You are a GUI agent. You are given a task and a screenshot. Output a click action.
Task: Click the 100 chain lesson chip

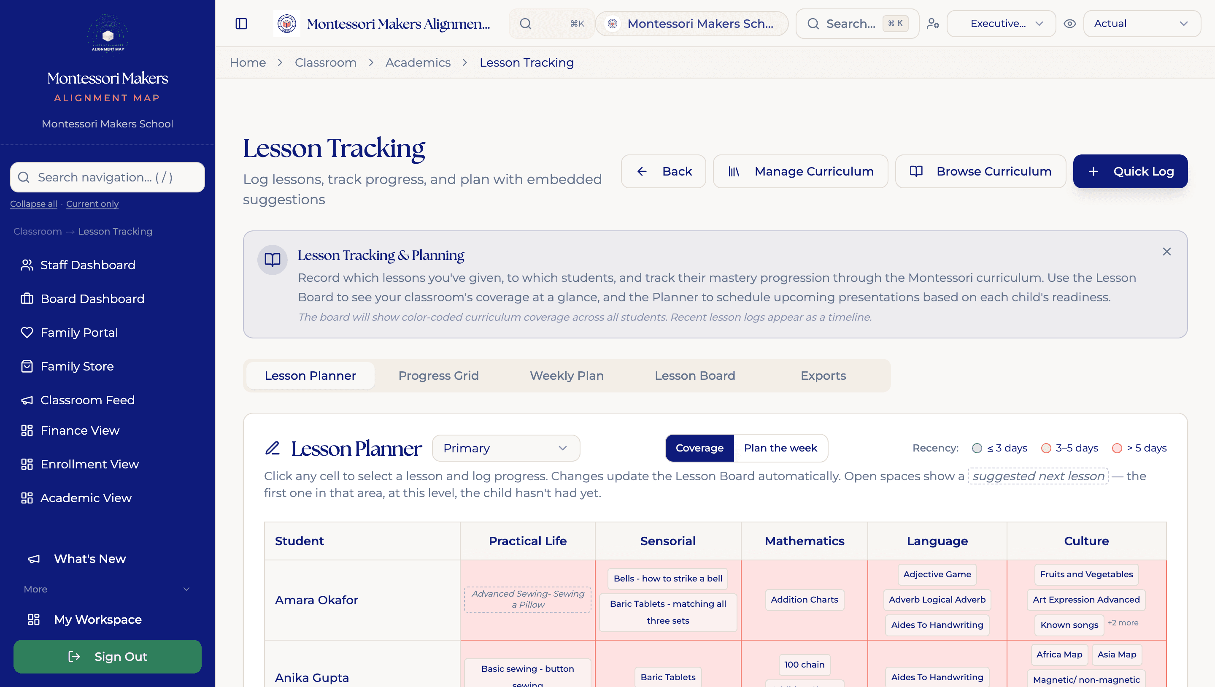tap(804, 665)
